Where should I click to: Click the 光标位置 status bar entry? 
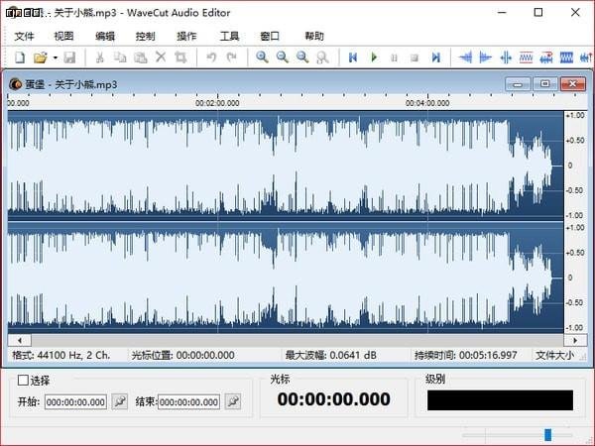182,356
